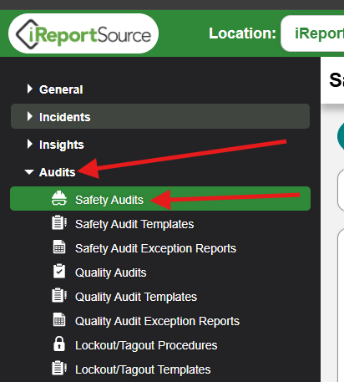Expand the Insights section triangle
This screenshot has height=382, width=344.
pyautogui.click(x=29, y=145)
